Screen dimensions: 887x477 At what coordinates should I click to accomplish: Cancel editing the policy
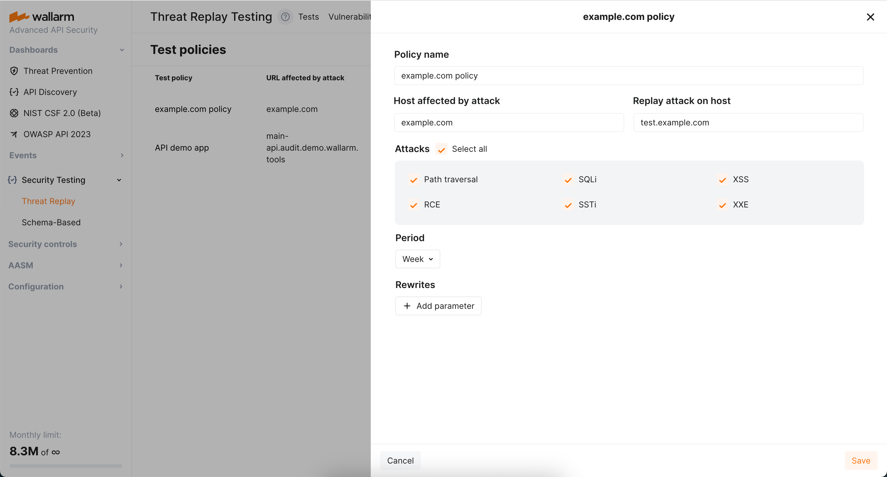400,461
